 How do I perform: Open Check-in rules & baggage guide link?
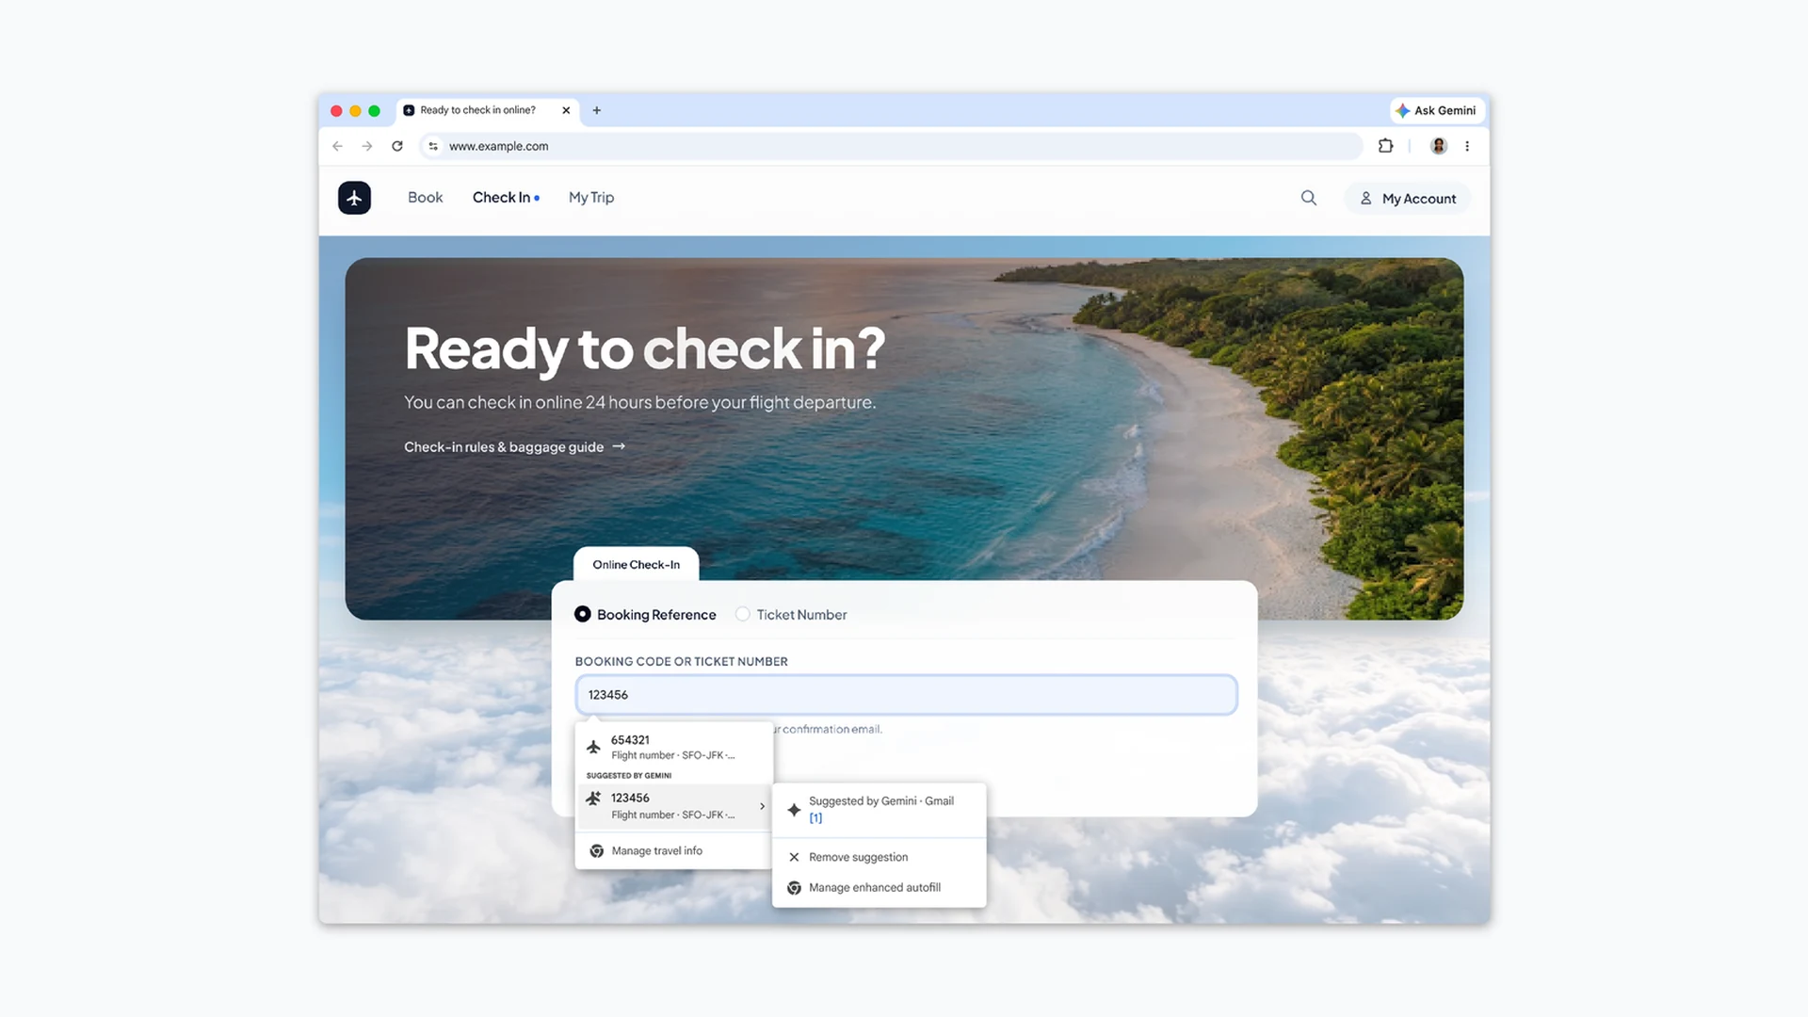[x=514, y=446]
